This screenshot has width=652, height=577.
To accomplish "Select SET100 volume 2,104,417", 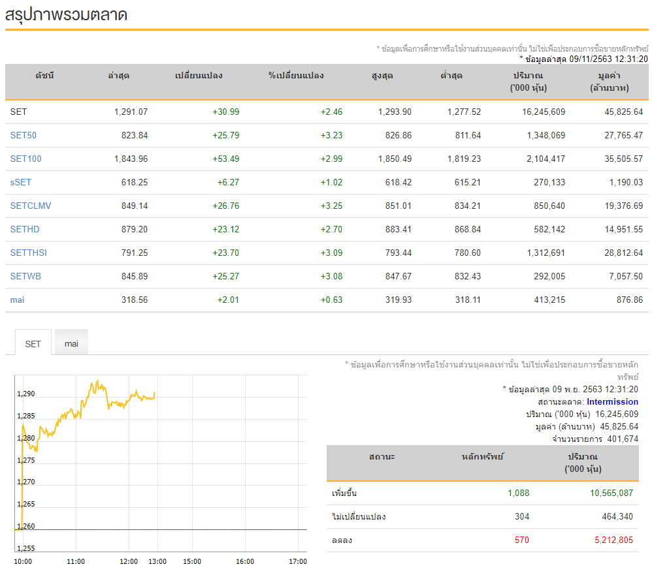I will tap(546, 159).
